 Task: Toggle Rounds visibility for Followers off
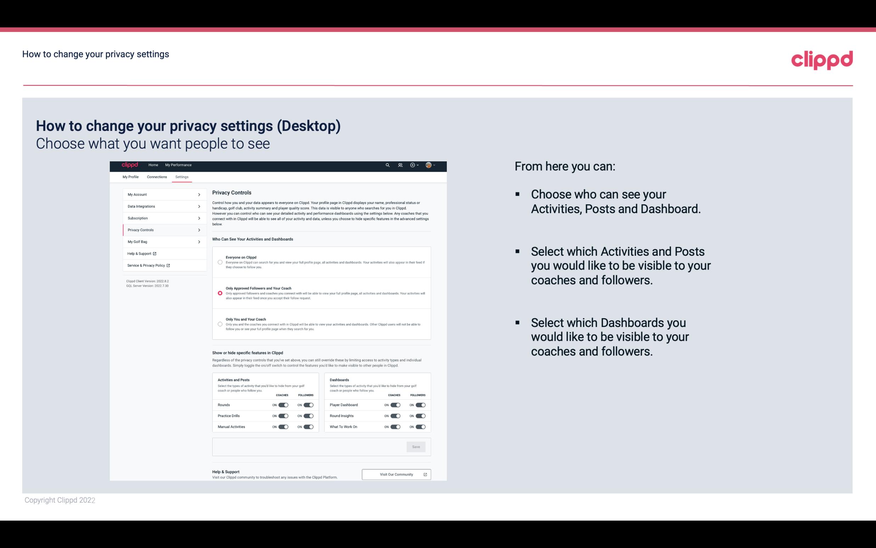(x=308, y=405)
